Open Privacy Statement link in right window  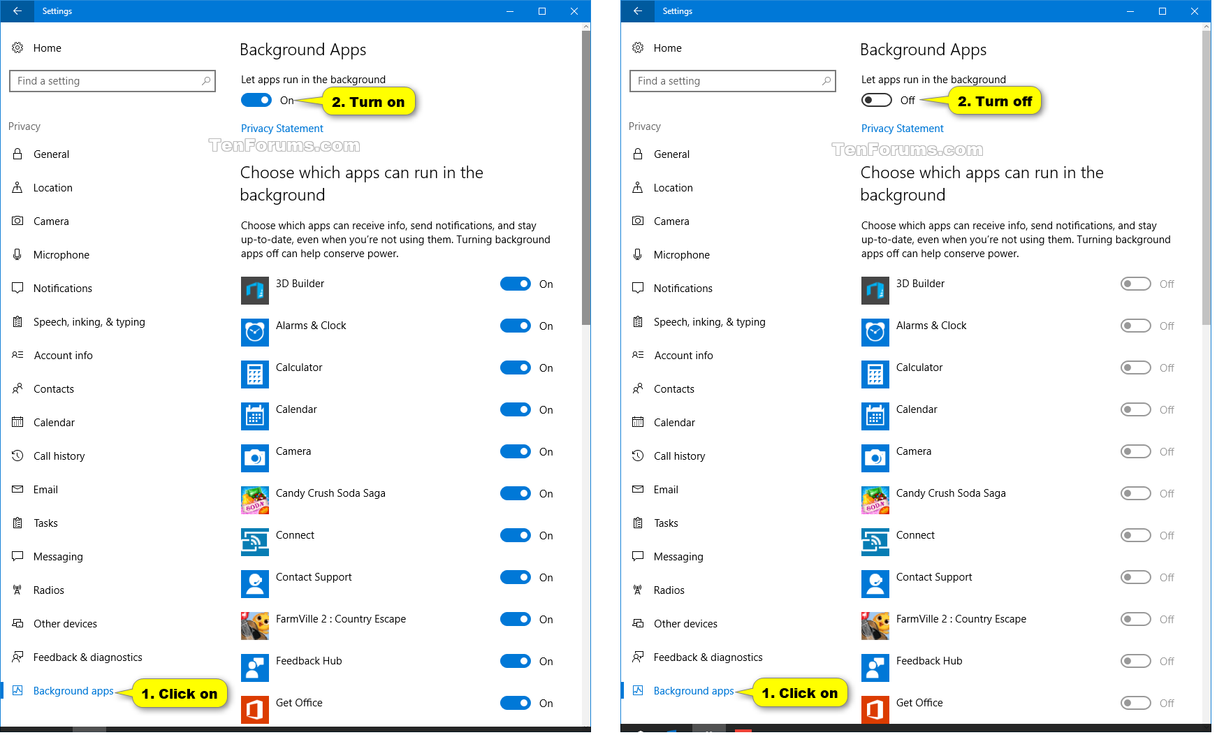point(903,129)
